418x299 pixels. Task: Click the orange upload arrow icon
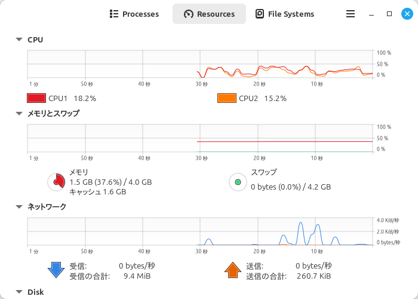point(233,270)
